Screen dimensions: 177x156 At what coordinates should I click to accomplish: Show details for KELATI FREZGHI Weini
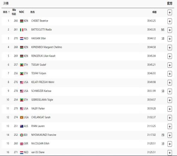(x=170, y=83)
